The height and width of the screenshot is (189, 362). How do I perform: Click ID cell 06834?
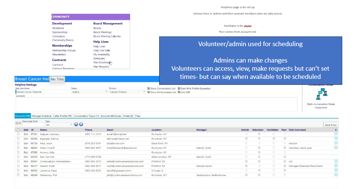(34, 148)
